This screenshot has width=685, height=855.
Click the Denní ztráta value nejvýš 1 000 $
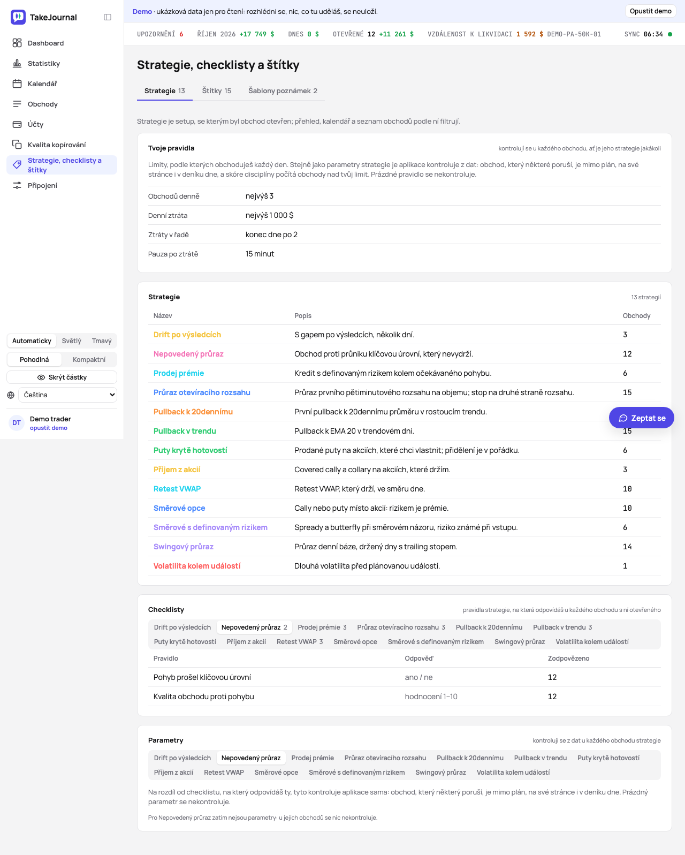click(270, 216)
